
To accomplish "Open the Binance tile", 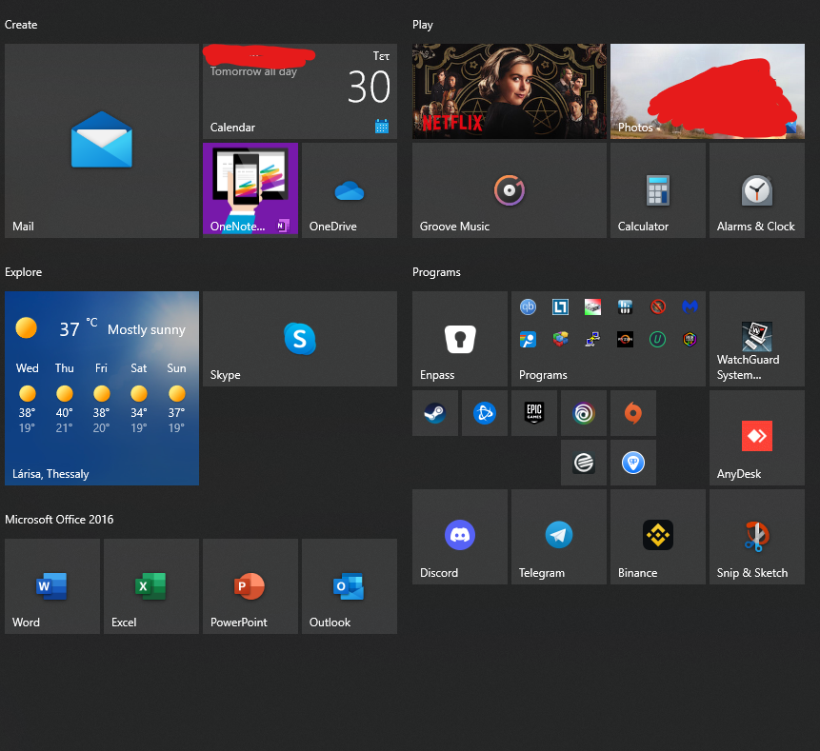I will (x=658, y=537).
